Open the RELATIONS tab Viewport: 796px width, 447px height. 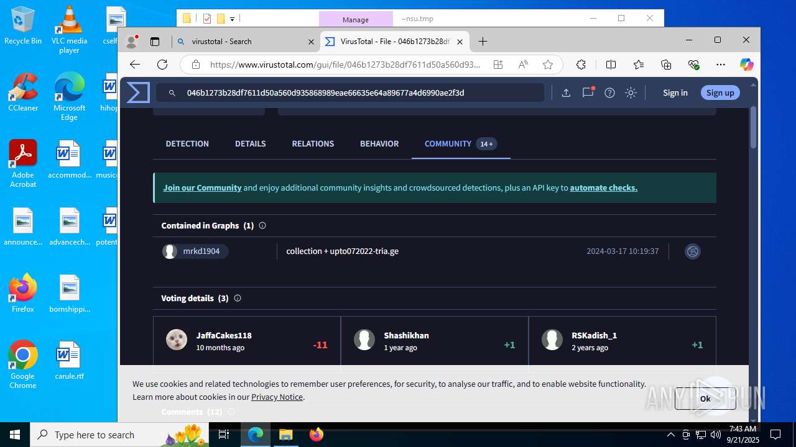313,143
